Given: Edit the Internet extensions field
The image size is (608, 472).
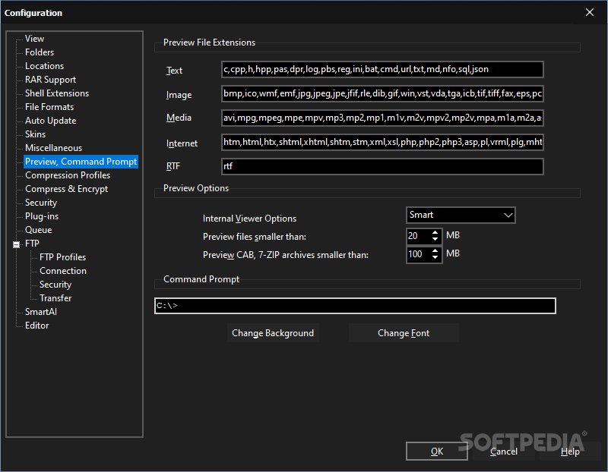Looking at the screenshot, I should [x=382, y=143].
